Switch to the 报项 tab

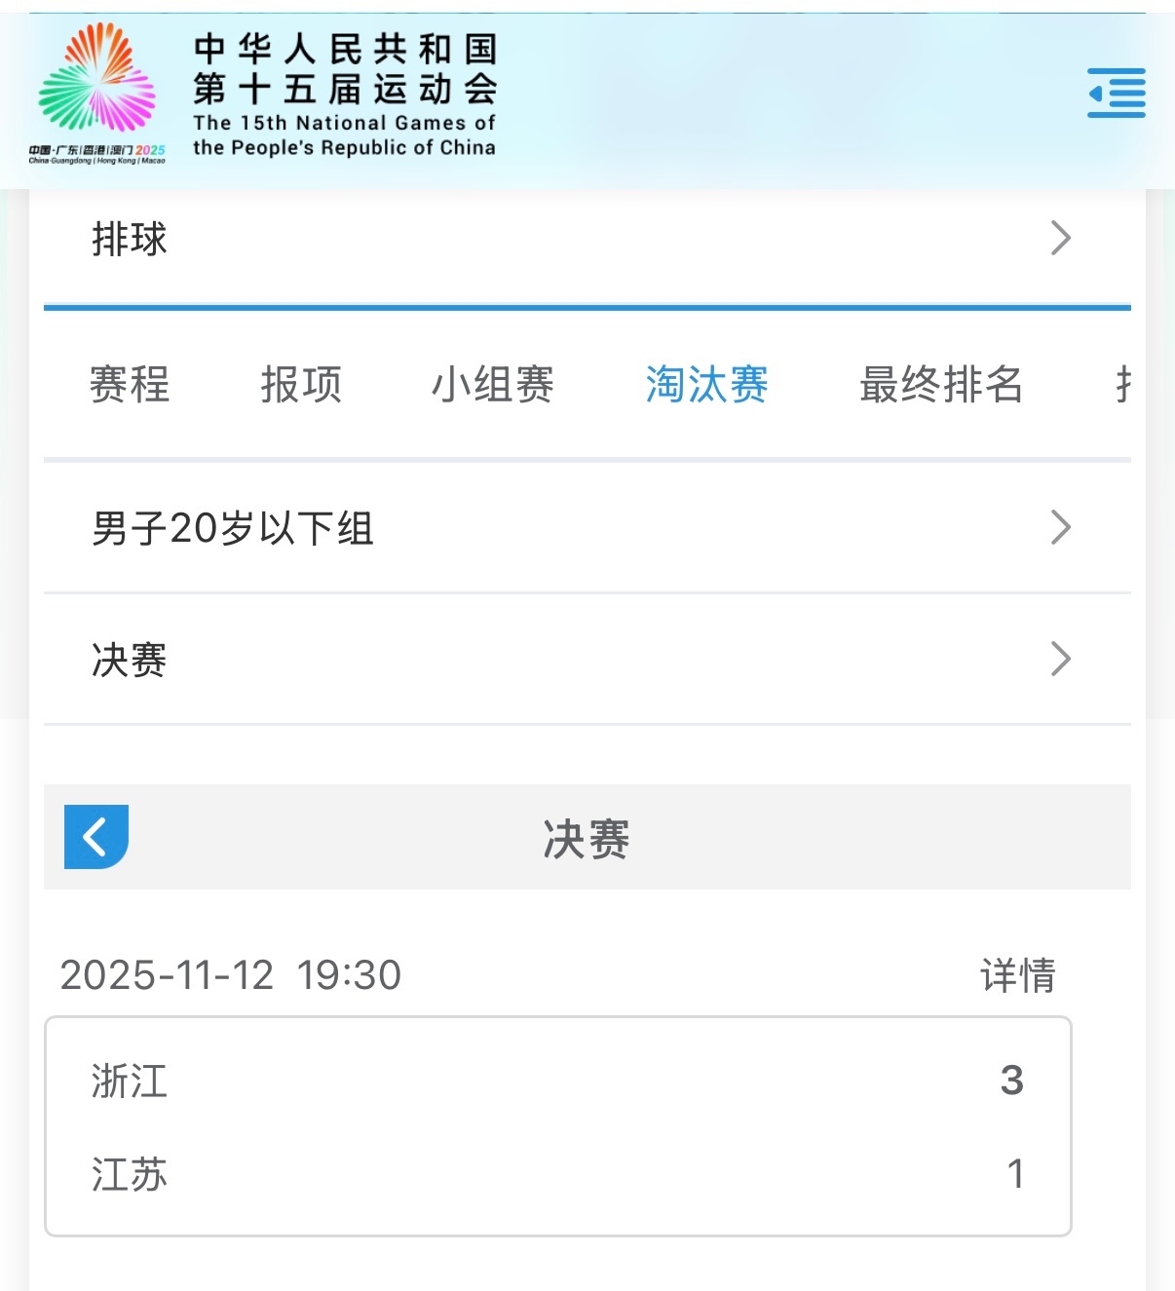(301, 384)
